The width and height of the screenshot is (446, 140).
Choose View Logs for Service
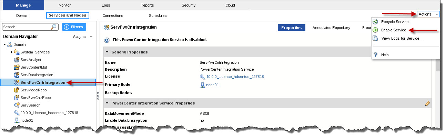tap(402, 38)
